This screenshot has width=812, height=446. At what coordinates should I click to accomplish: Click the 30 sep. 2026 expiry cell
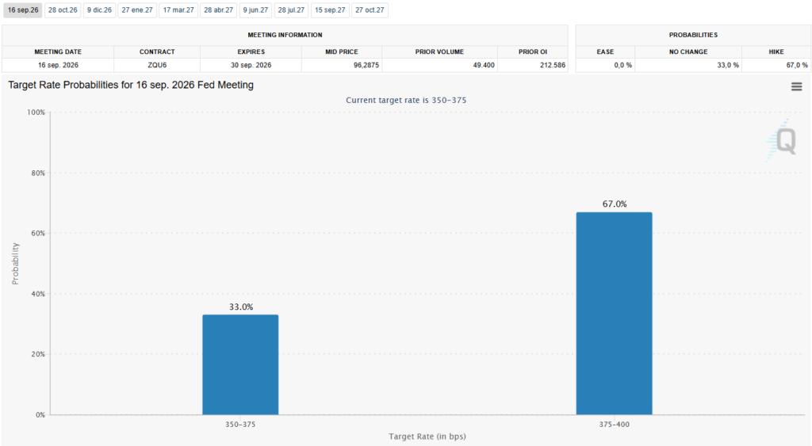point(251,65)
